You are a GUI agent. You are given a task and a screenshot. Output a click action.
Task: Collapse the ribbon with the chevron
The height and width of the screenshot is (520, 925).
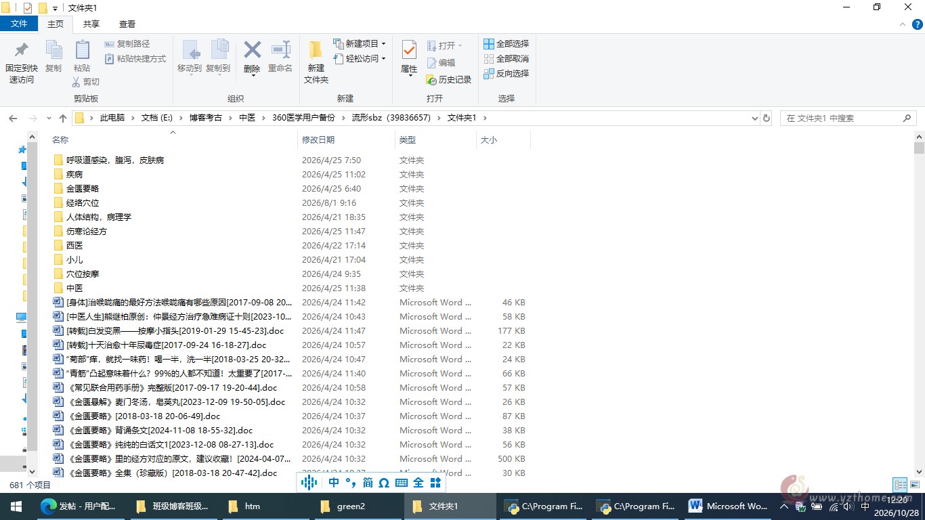click(902, 24)
